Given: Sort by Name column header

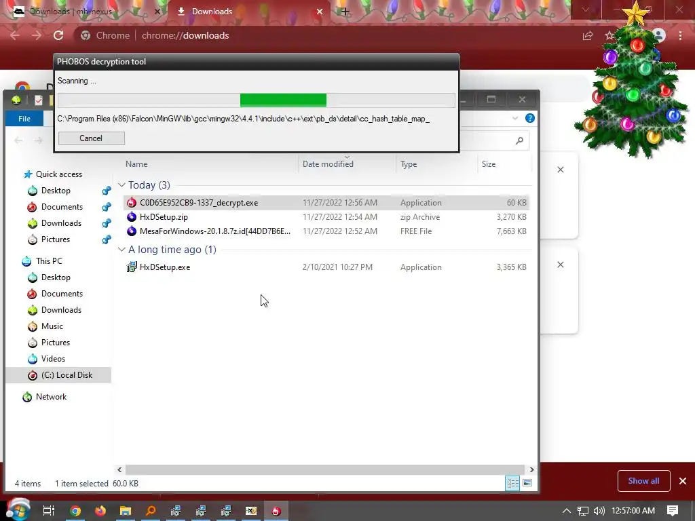Looking at the screenshot, I should 136,164.
